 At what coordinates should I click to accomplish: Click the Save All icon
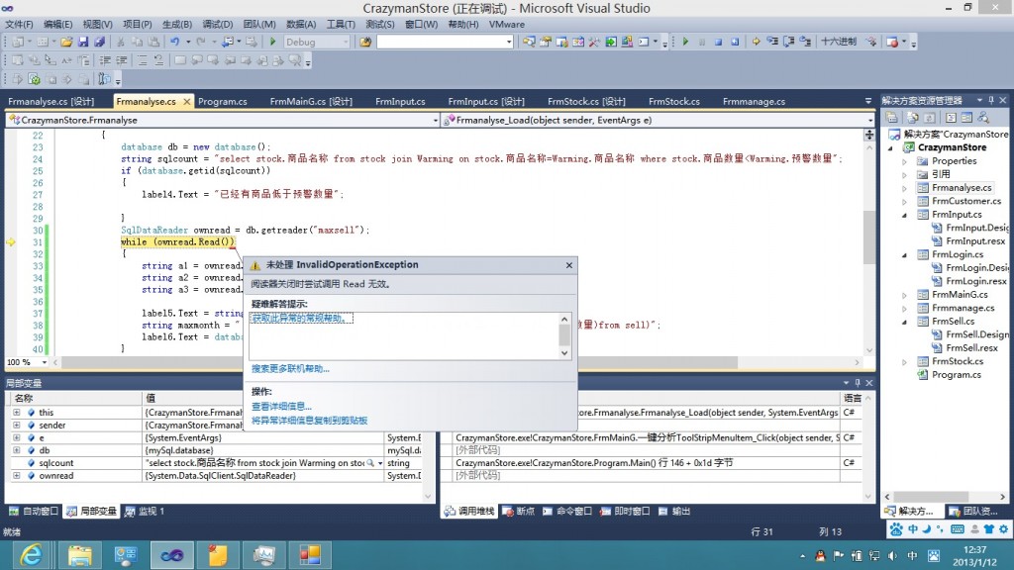pyautogui.click(x=99, y=42)
